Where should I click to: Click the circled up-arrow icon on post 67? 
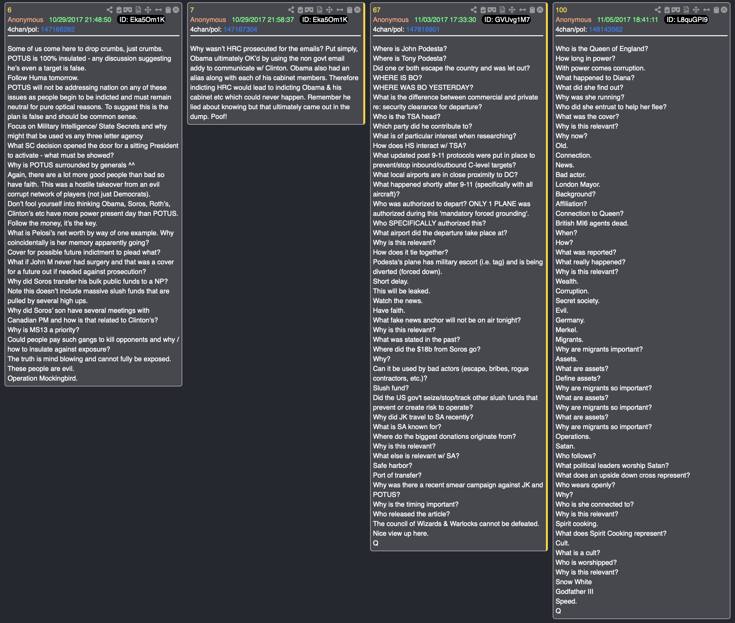click(540, 10)
